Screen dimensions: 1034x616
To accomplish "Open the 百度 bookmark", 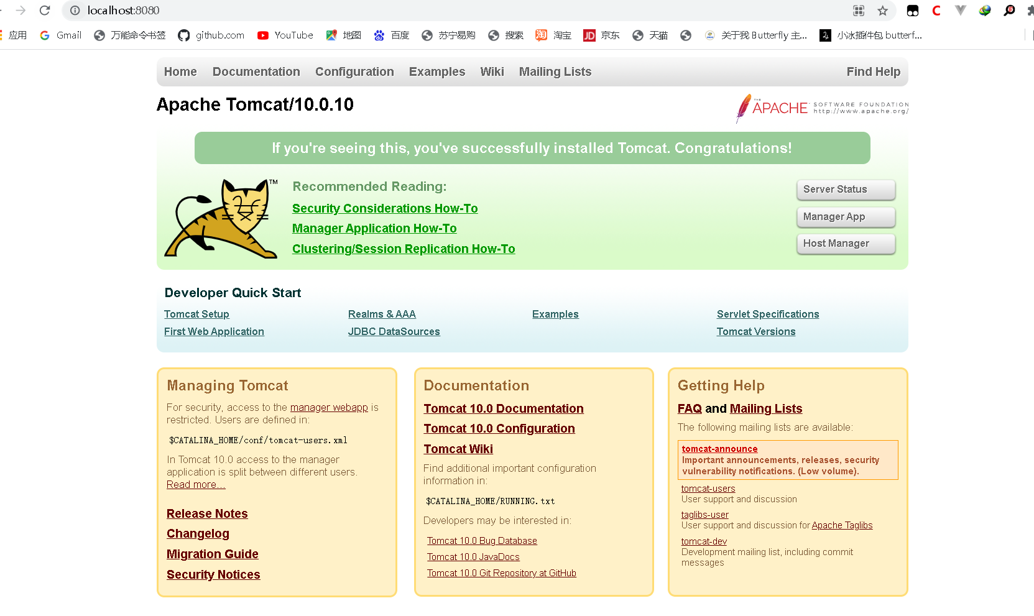I will point(392,35).
